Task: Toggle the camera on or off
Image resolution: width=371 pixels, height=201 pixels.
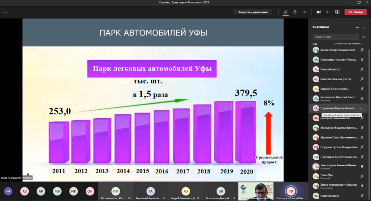Action: (319, 12)
